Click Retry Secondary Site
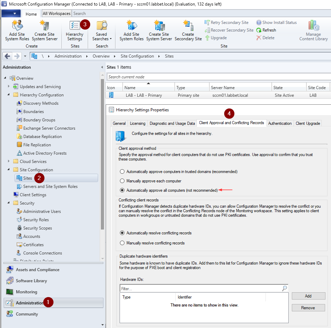The width and height of the screenshot is (331, 328). tap(226, 23)
